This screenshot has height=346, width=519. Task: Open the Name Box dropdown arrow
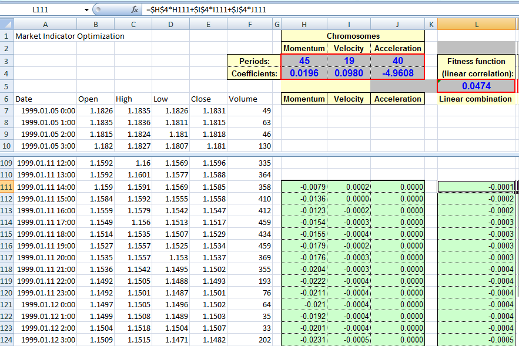tap(86, 10)
